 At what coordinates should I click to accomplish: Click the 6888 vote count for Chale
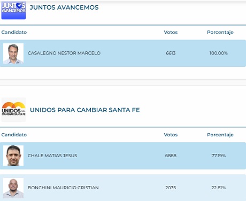pyautogui.click(x=171, y=156)
